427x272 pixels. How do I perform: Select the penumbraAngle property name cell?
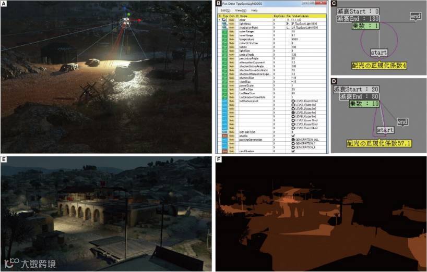256,58
